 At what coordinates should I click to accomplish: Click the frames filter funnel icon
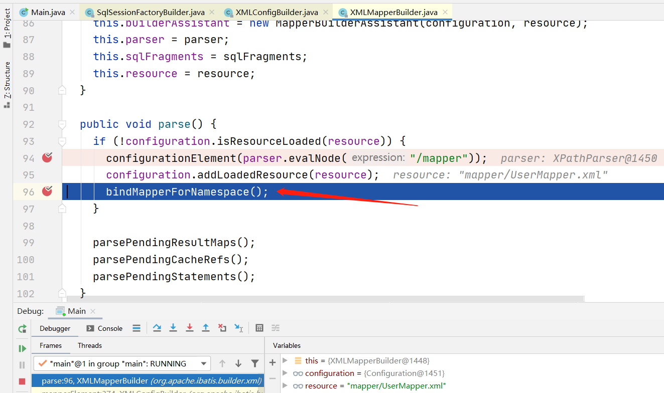255,363
